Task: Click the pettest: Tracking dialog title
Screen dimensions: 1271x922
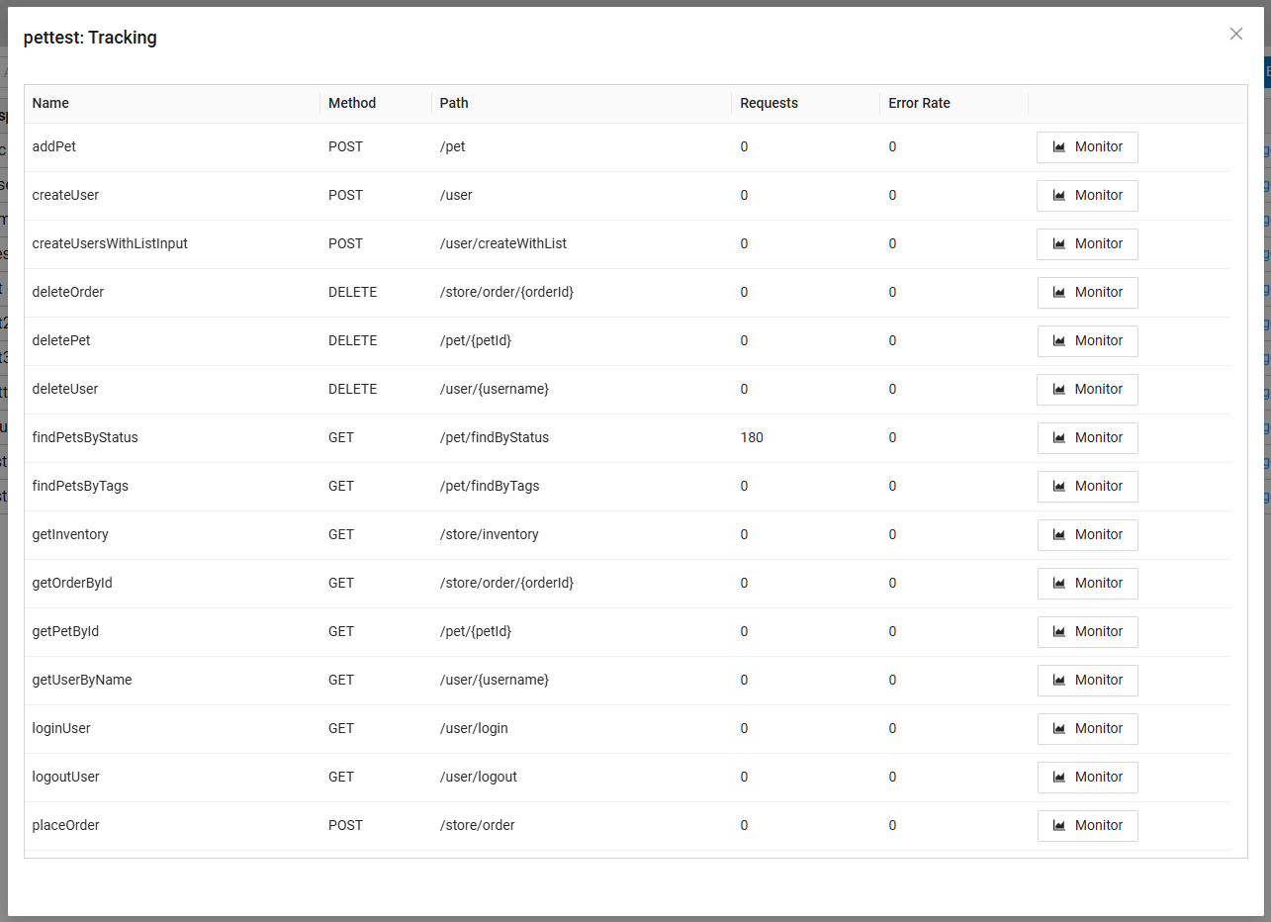Action: pyautogui.click(x=90, y=38)
